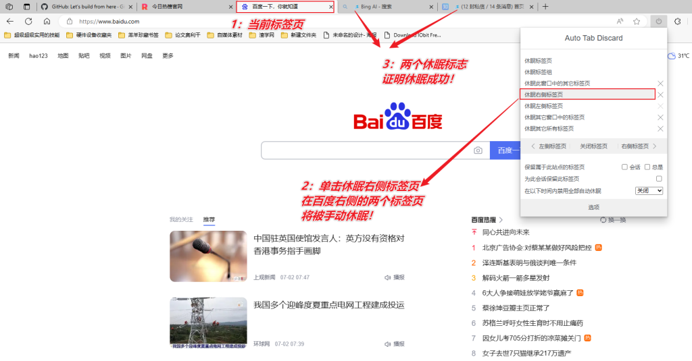The width and height of the screenshot is (692, 361).
Task: Open 地图 link in Baidu nav
Action: point(63,55)
